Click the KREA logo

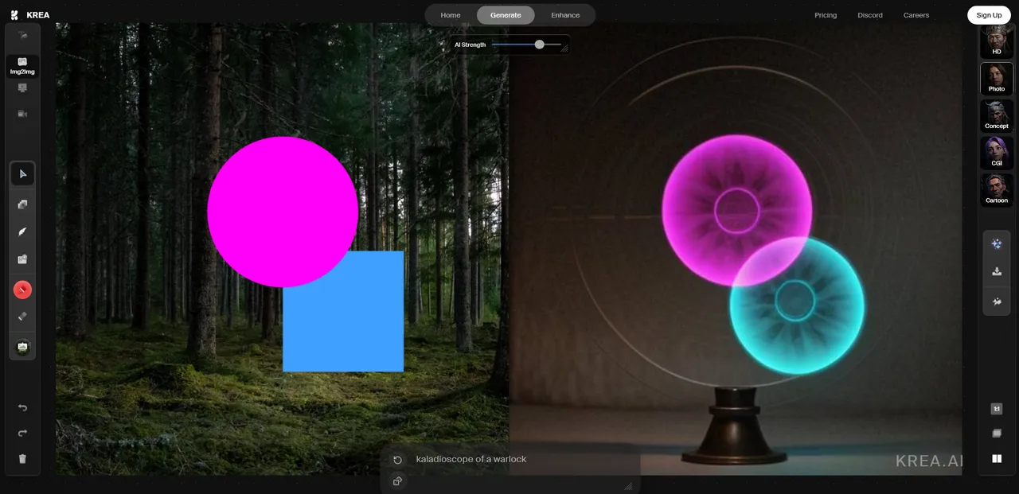tap(29, 15)
